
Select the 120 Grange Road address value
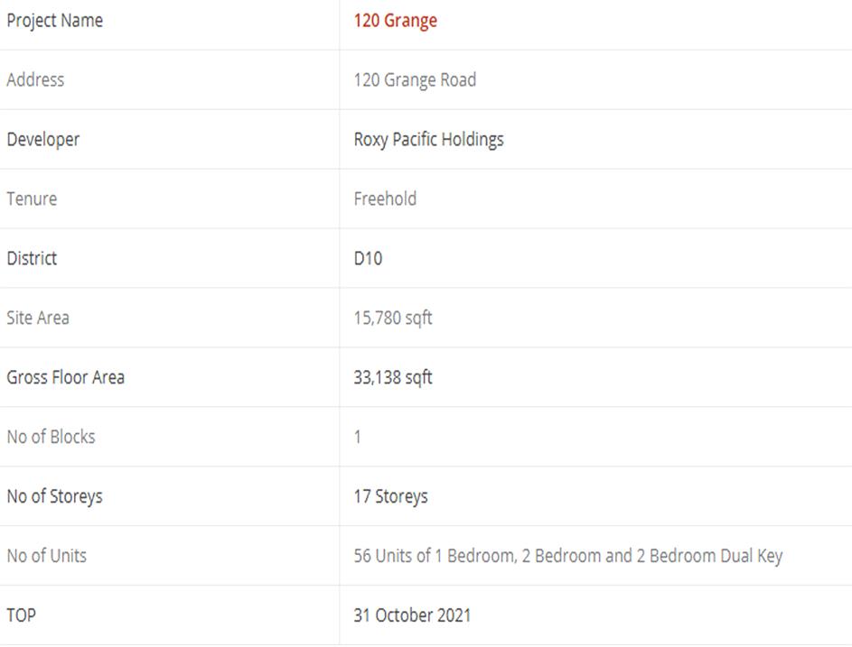415,80
